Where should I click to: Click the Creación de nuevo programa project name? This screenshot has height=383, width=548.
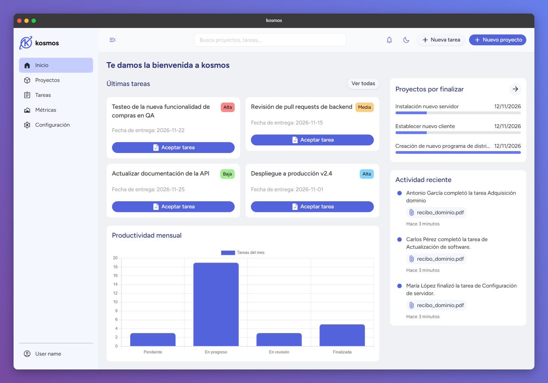pyautogui.click(x=443, y=146)
